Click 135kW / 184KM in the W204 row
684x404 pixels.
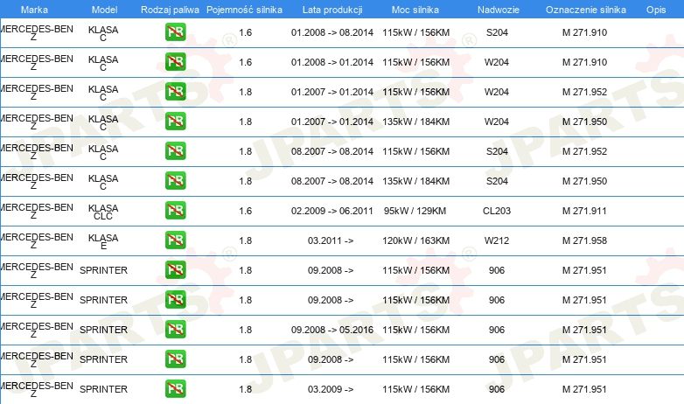(x=415, y=122)
